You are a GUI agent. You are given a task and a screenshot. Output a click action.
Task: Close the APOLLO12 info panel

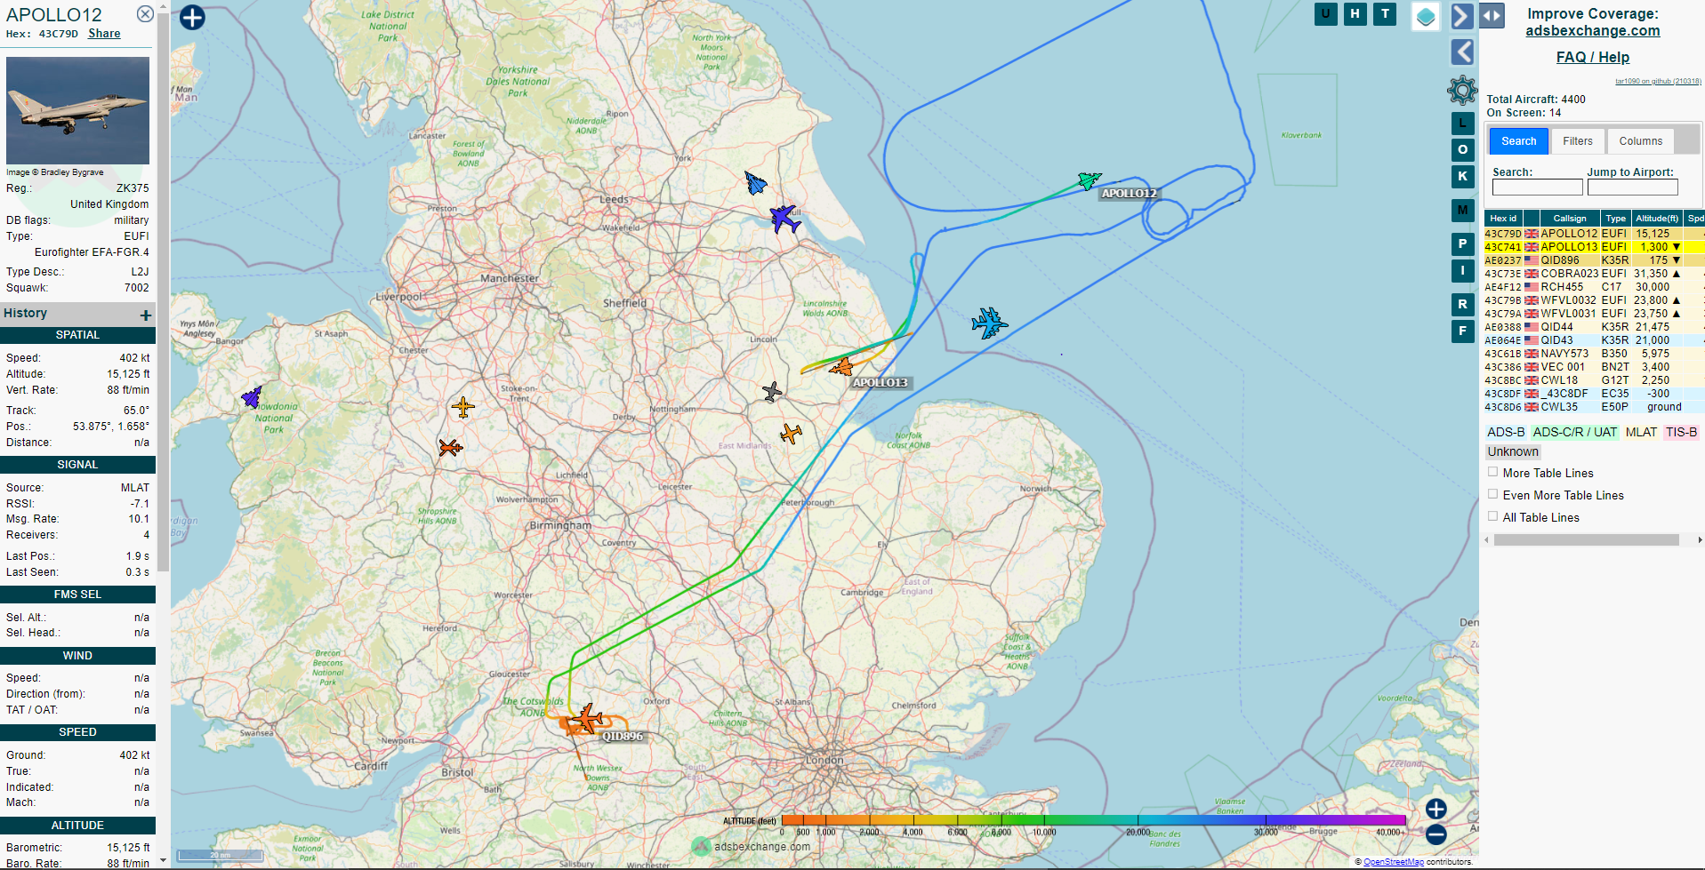click(x=145, y=13)
